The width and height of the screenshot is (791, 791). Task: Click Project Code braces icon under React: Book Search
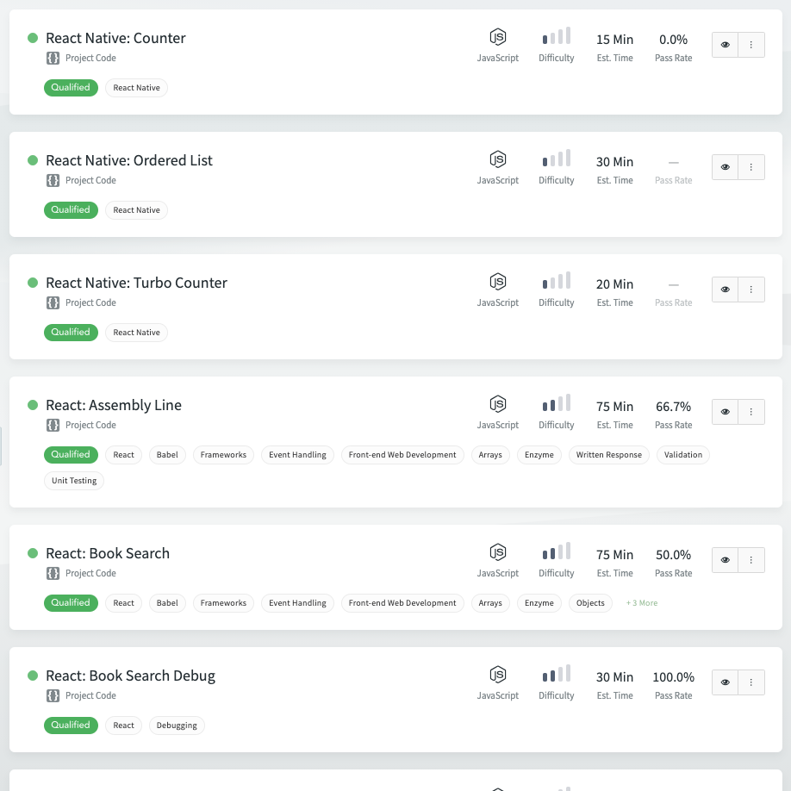click(53, 574)
